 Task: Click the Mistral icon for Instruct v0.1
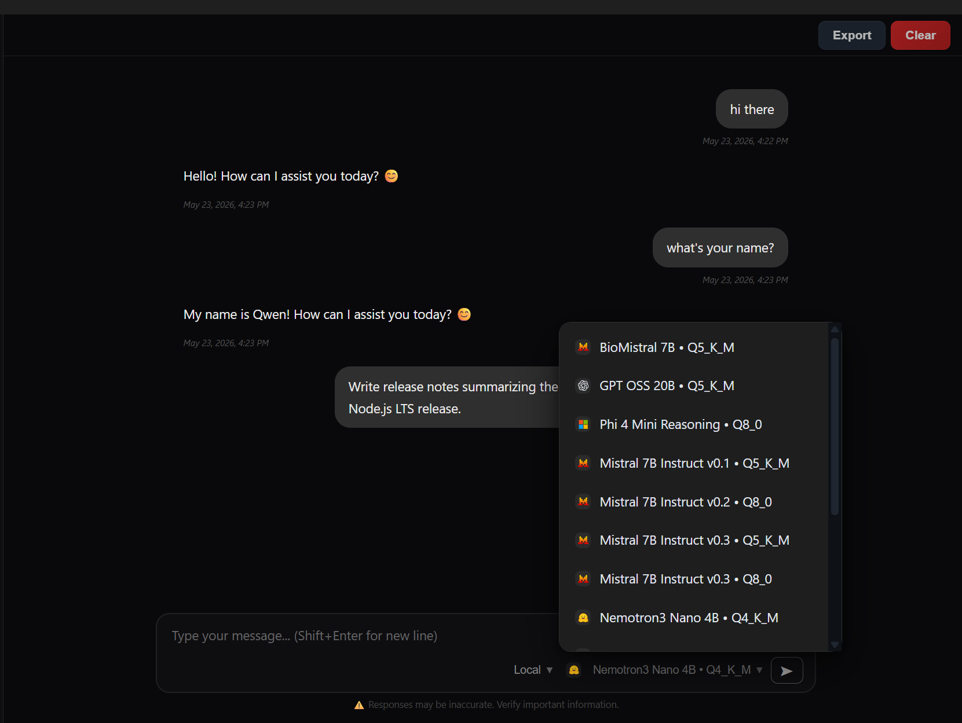click(x=583, y=463)
